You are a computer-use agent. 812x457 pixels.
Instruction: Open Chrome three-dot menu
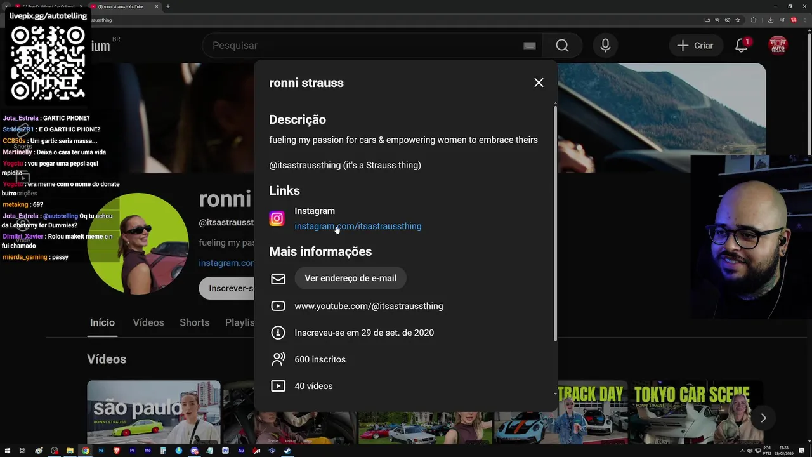(x=805, y=20)
